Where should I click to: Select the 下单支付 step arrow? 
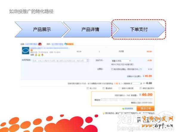click(139, 30)
